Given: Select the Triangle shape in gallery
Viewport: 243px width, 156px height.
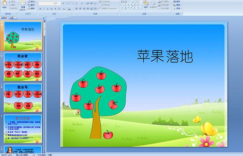Looking at the screenshot, I should tap(125, 5).
